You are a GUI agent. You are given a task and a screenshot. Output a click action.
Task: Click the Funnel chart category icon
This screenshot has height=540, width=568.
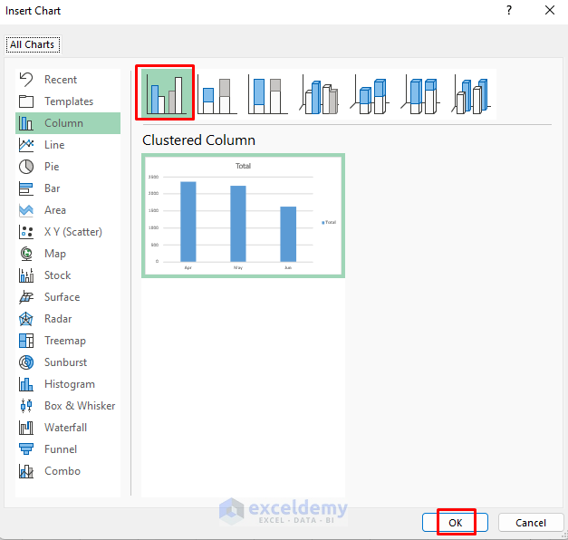[26, 449]
